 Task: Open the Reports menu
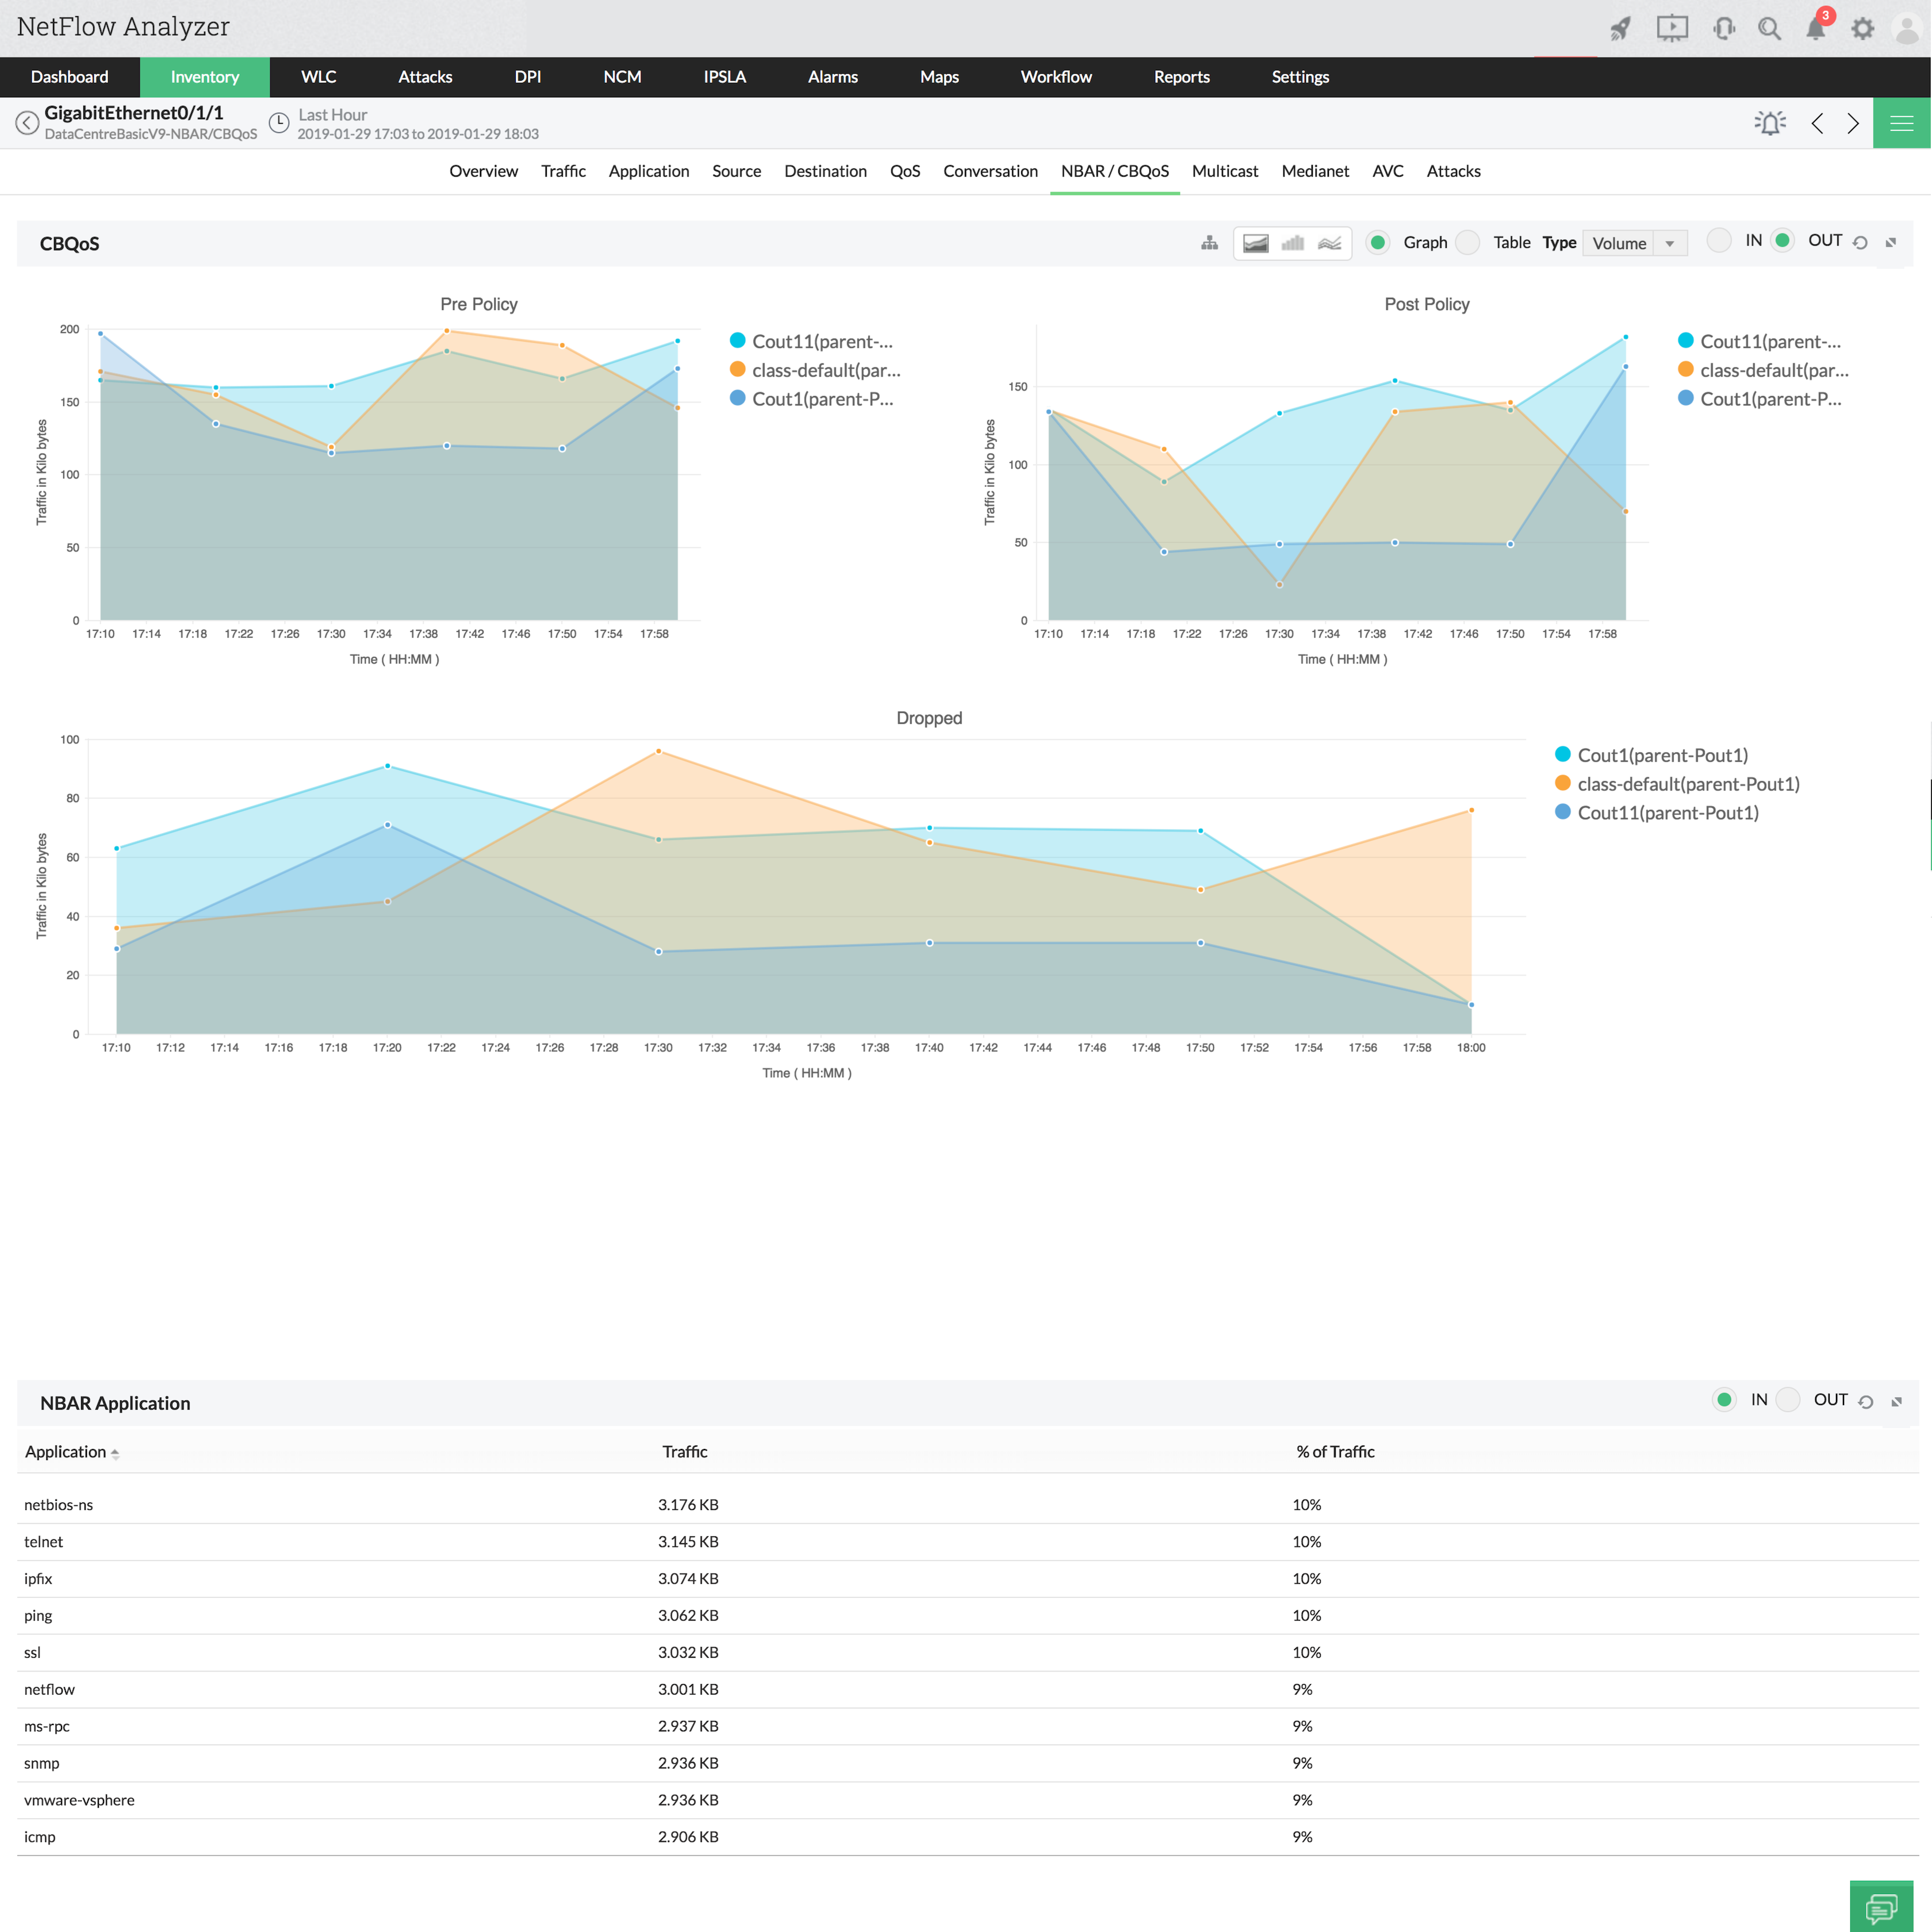coord(1181,77)
